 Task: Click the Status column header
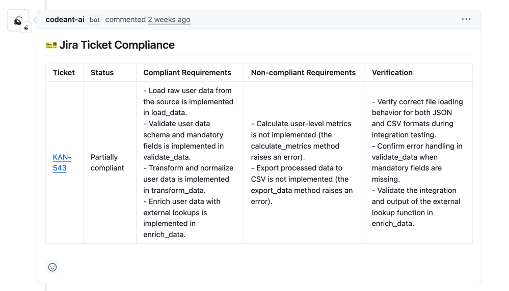[102, 73]
